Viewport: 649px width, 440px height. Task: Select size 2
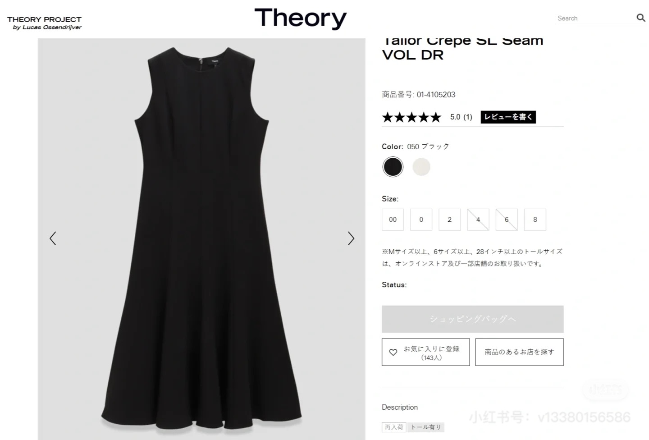pyautogui.click(x=449, y=220)
